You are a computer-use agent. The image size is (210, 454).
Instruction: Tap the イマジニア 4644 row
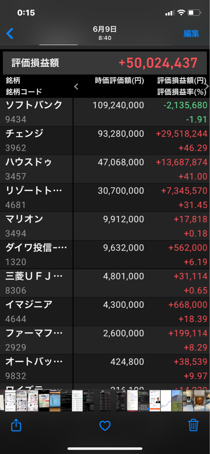105,311
